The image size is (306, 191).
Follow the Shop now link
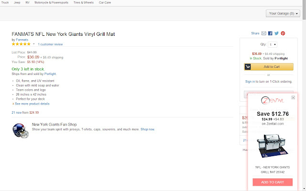148,129
